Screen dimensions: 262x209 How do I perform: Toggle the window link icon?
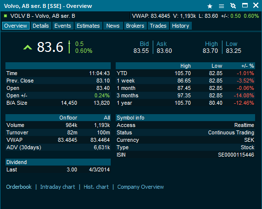[233, 6]
